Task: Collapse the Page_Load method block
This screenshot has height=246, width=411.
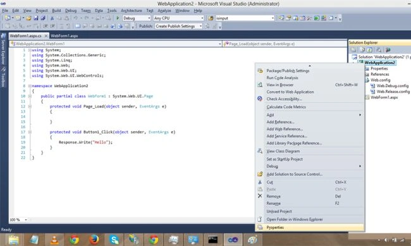Action: [30, 106]
